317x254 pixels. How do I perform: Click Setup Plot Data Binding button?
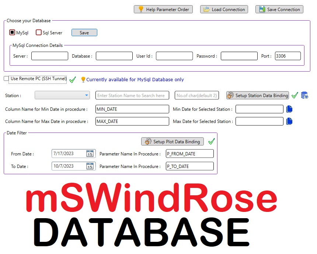173,141
